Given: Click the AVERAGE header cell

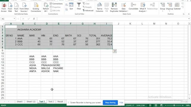Looking at the screenshot, I should [107, 36].
